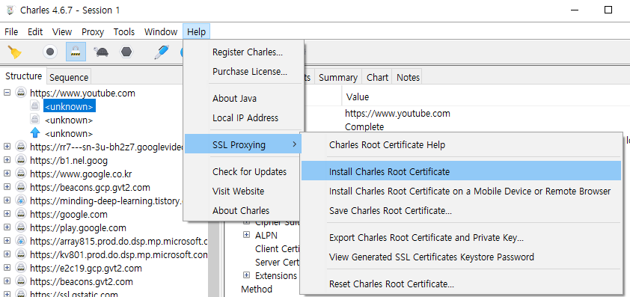Open the Edit menu
This screenshot has width=630, height=297.
(35, 31)
